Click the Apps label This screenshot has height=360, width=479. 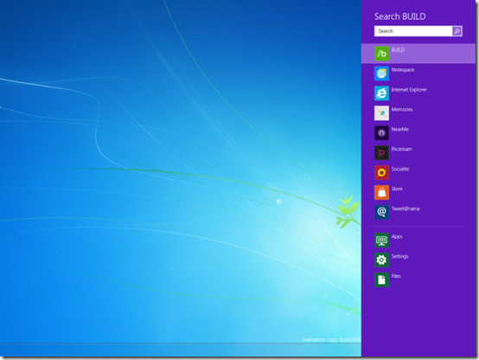tap(397, 237)
